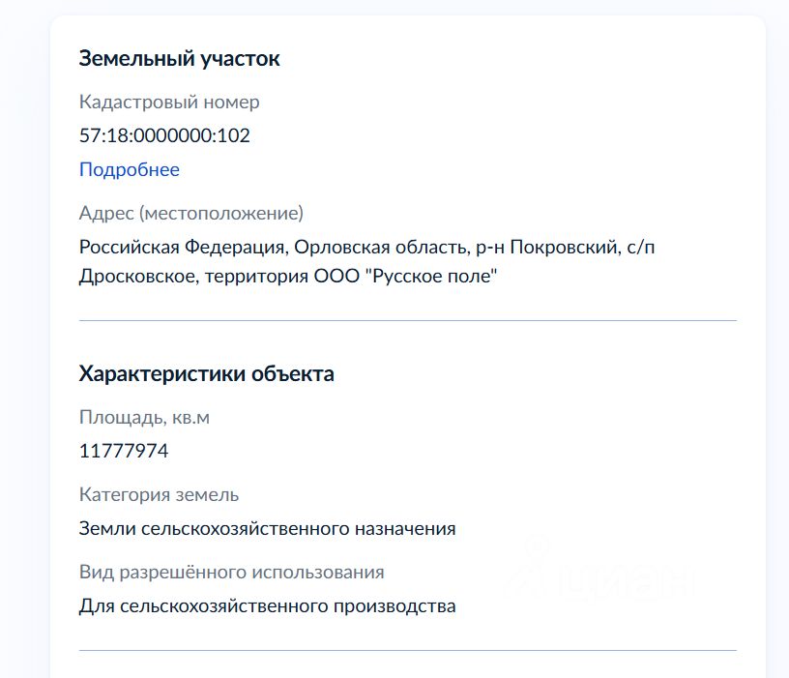
Task: Open the Подробнее link
Action: tap(129, 170)
